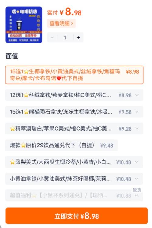Viewport: 152px width, 228px height.
Task: Tap the 立即支付 ¥8.98 pay button
Action: (77, 216)
